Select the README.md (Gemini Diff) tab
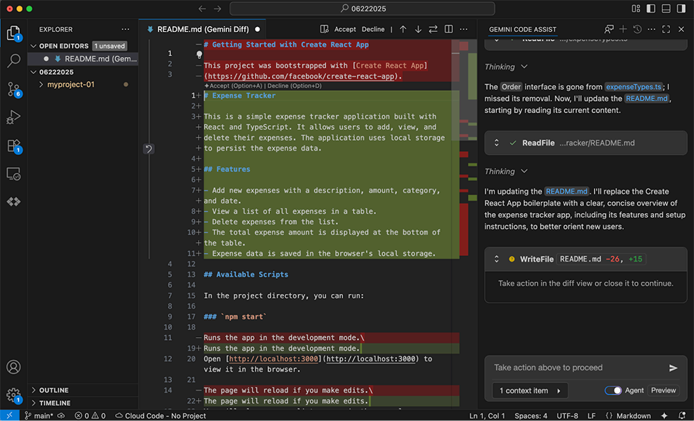Viewport: 694px width, 421px height. coord(198,29)
